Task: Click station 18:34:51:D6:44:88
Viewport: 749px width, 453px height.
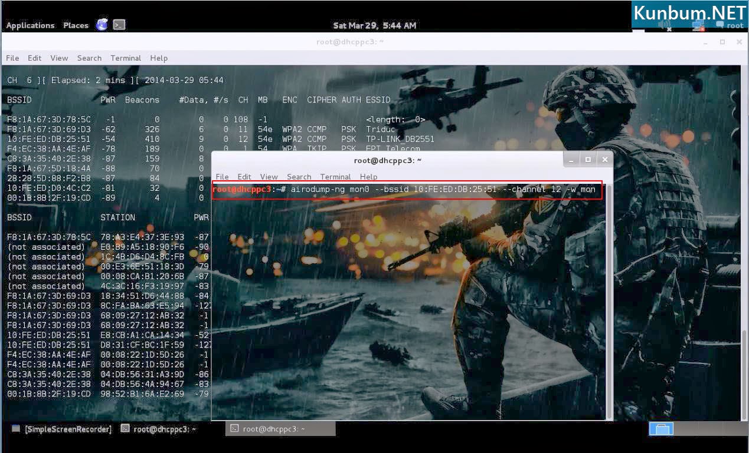Action: click(142, 296)
